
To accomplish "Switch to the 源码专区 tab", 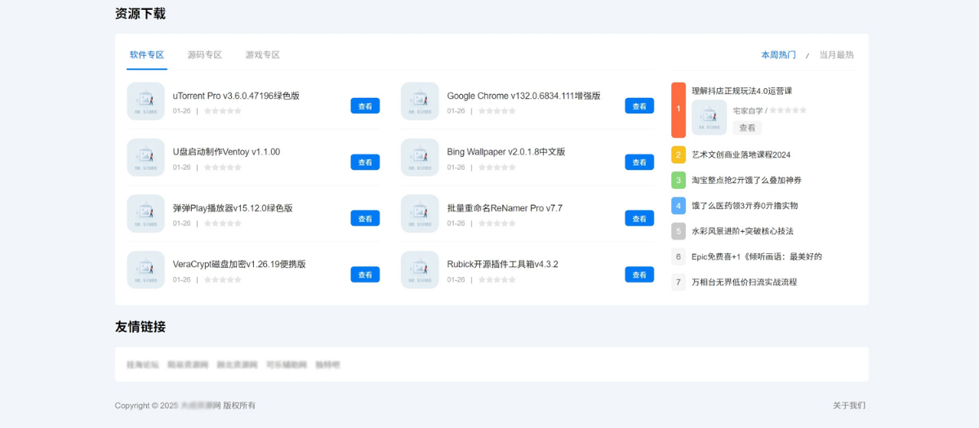I will pos(204,55).
